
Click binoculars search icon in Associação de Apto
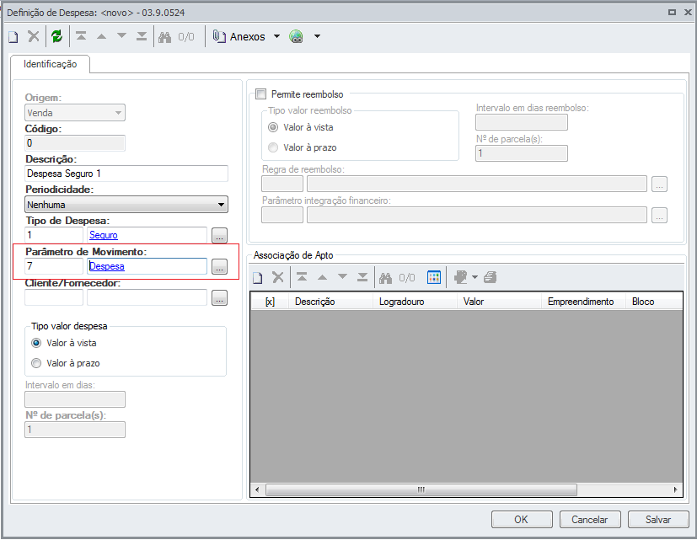[x=385, y=278]
